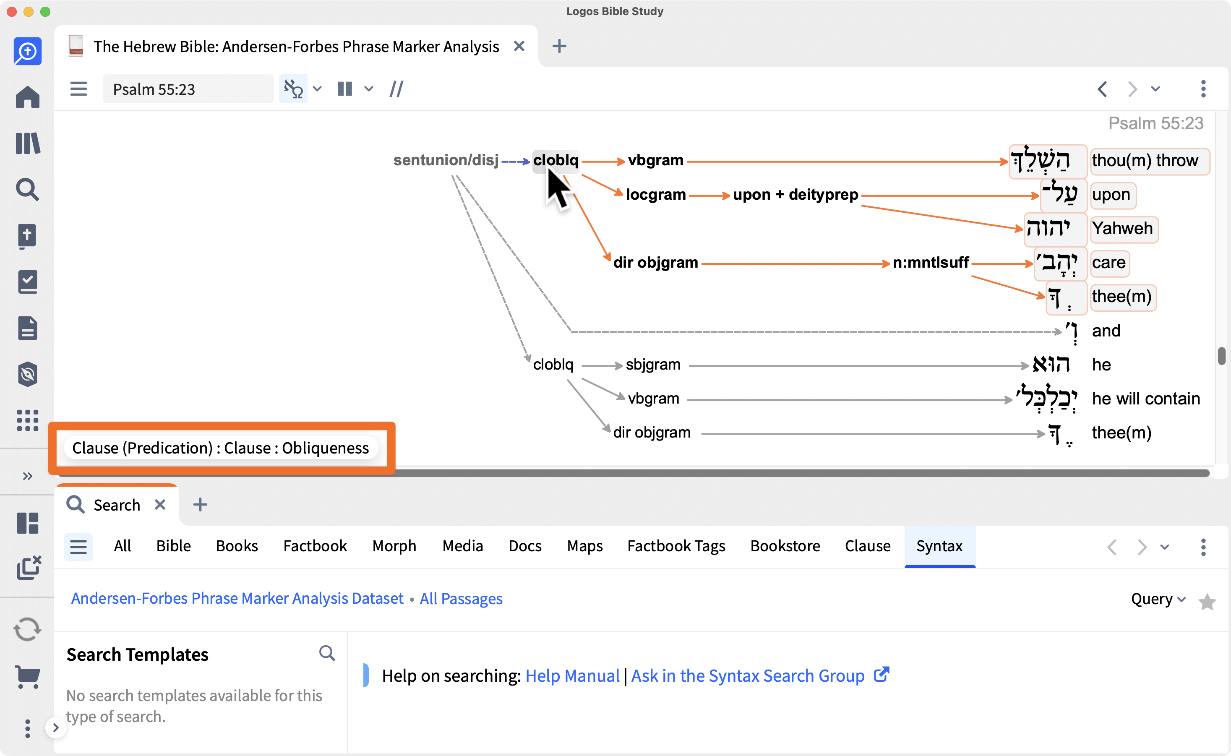Open the Help Manual link
Viewport: 1231px width, 756px height.
point(572,676)
